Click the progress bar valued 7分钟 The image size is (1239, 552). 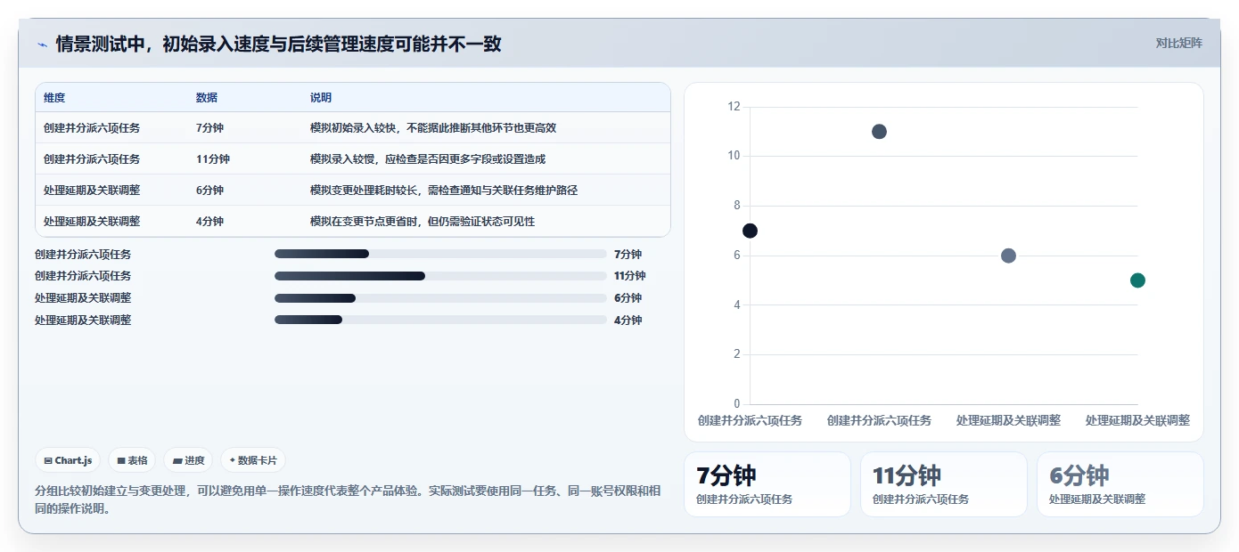(x=440, y=254)
